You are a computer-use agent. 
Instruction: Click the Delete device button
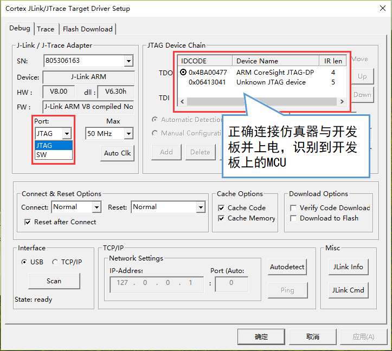(200, 152)
